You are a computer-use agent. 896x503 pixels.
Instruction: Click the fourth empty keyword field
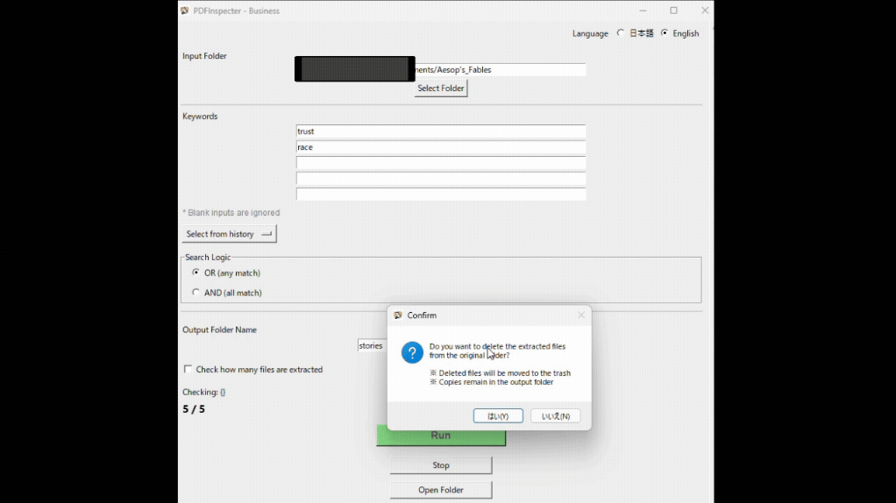[x=441, y=179]
